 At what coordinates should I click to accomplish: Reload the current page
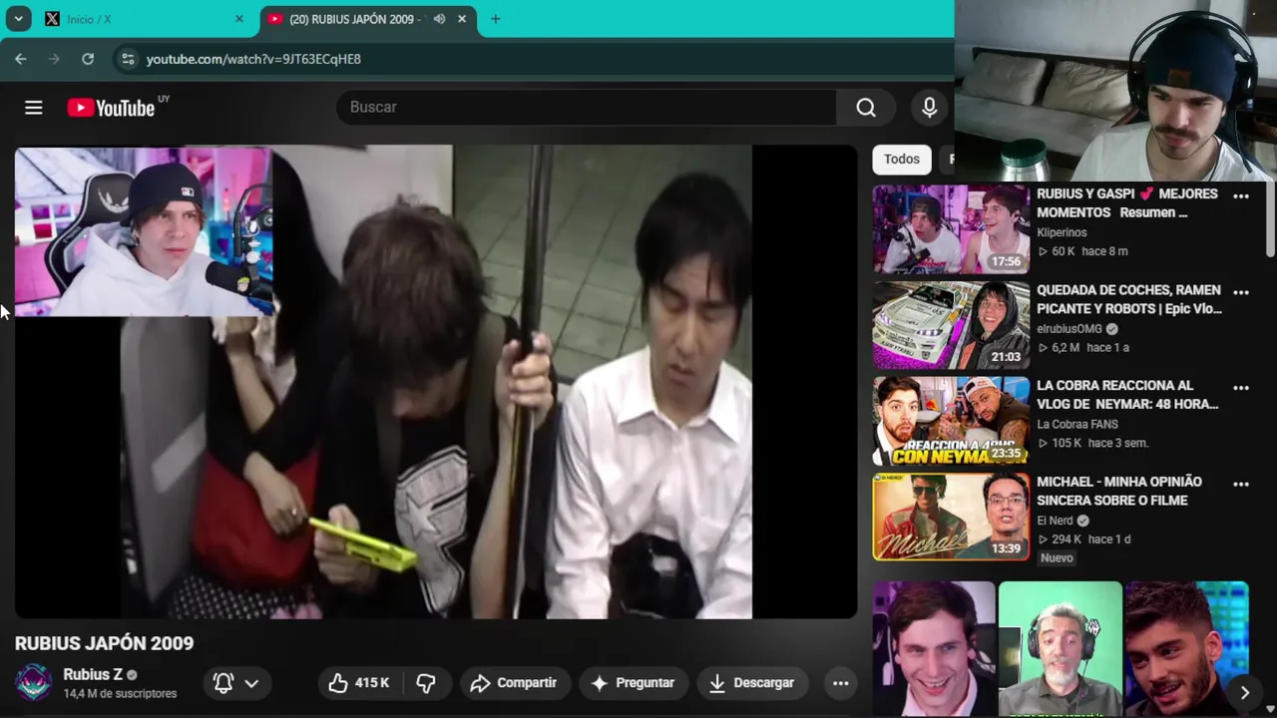coord(88,59)
